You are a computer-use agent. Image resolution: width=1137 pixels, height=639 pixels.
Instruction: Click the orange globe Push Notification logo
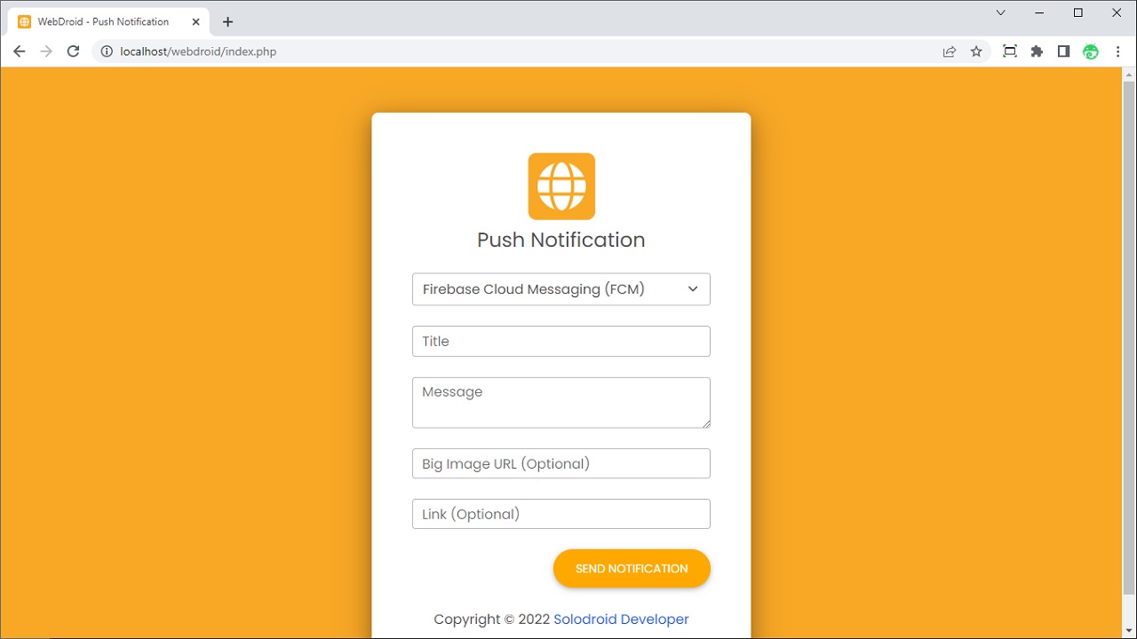tap(561, 185)
